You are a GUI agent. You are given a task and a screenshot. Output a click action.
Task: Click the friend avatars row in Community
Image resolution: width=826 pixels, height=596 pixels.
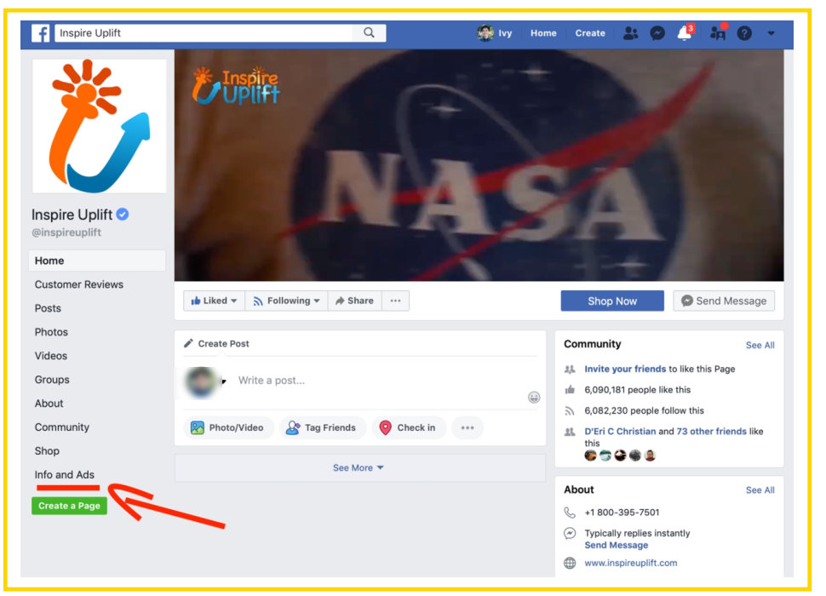[620, 456]
